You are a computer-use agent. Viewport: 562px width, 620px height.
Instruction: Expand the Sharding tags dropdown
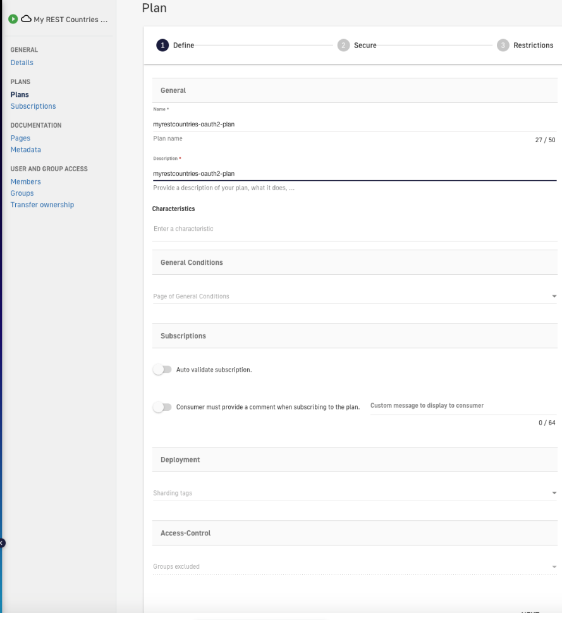[354, 493]
